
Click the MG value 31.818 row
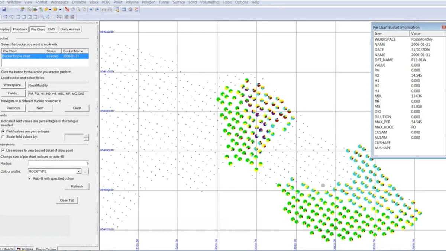tap(409, 106)
